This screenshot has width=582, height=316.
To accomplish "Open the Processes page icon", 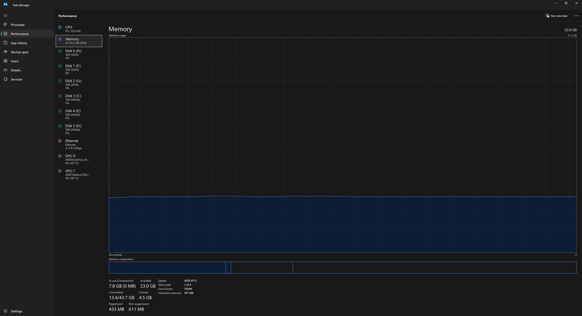I will (x=5, y=25).
